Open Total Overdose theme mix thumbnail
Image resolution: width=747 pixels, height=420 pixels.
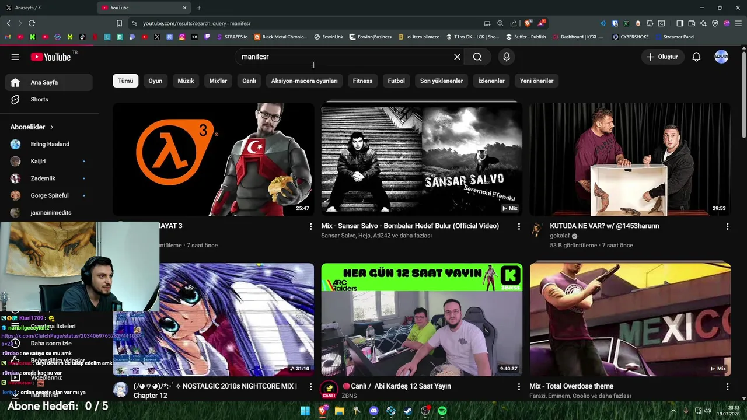[630, 319]
